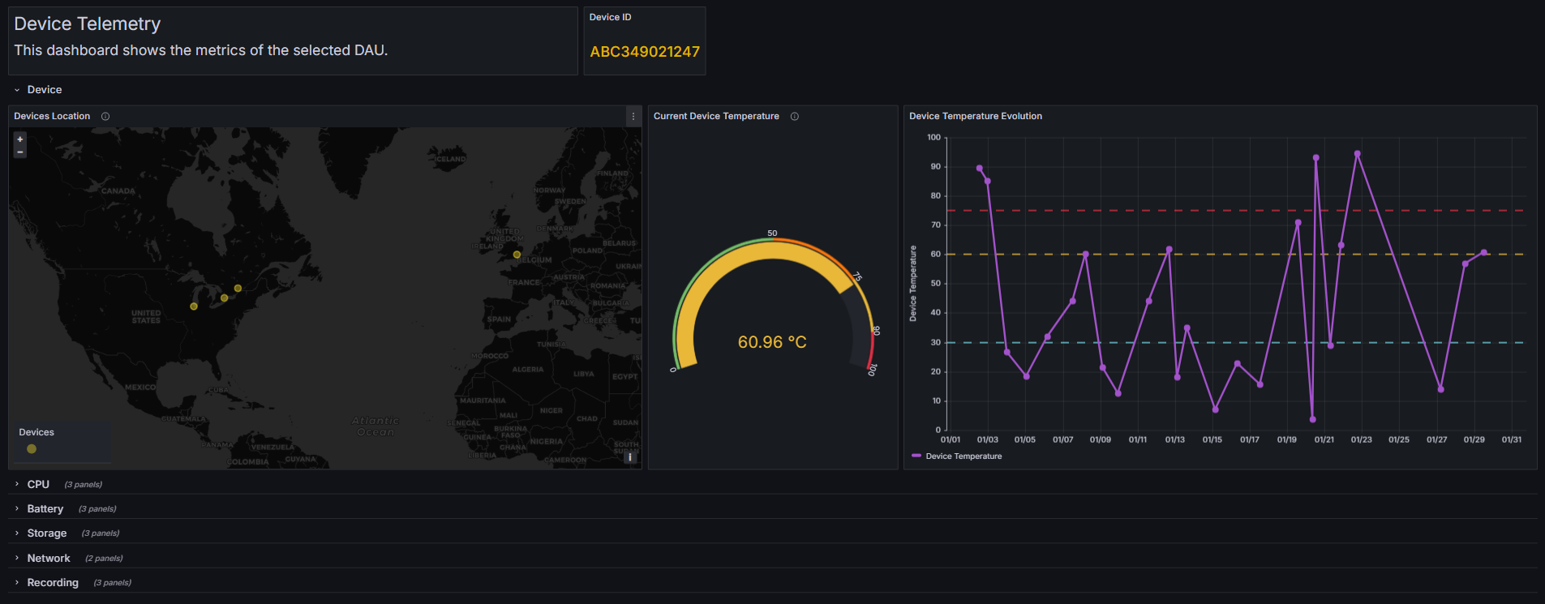Click the yellow Devices legend swatch on map
Image resolution: width=1545 pixels, height=604 pixels.
32,449
